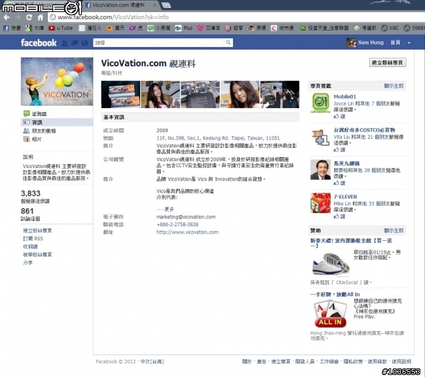Click the 新春大禮 shoe ad title
425x377 pixels.
tap(351, 243)
